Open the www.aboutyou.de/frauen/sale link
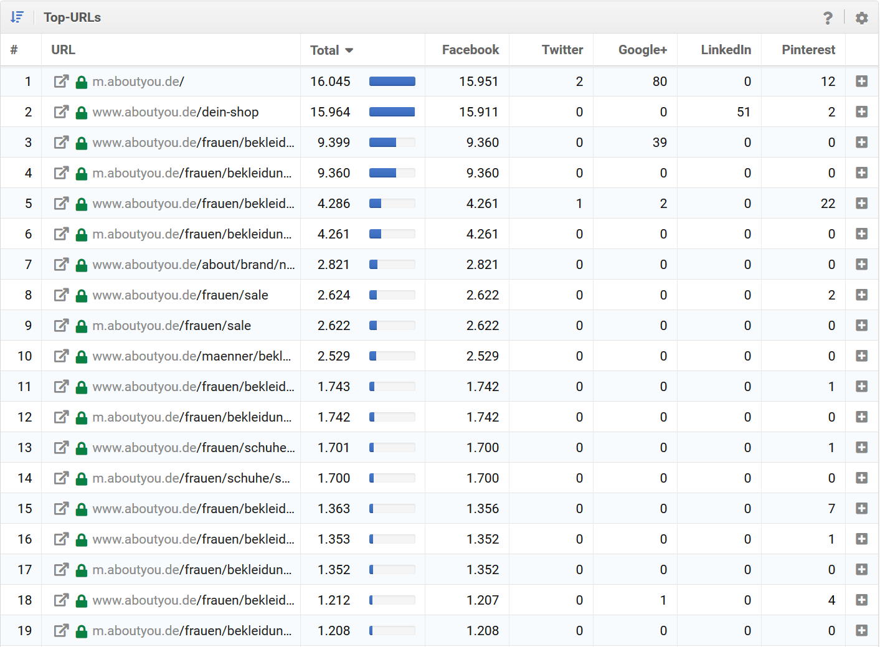Viewport: 880px width, 647px height. (180, 295)
